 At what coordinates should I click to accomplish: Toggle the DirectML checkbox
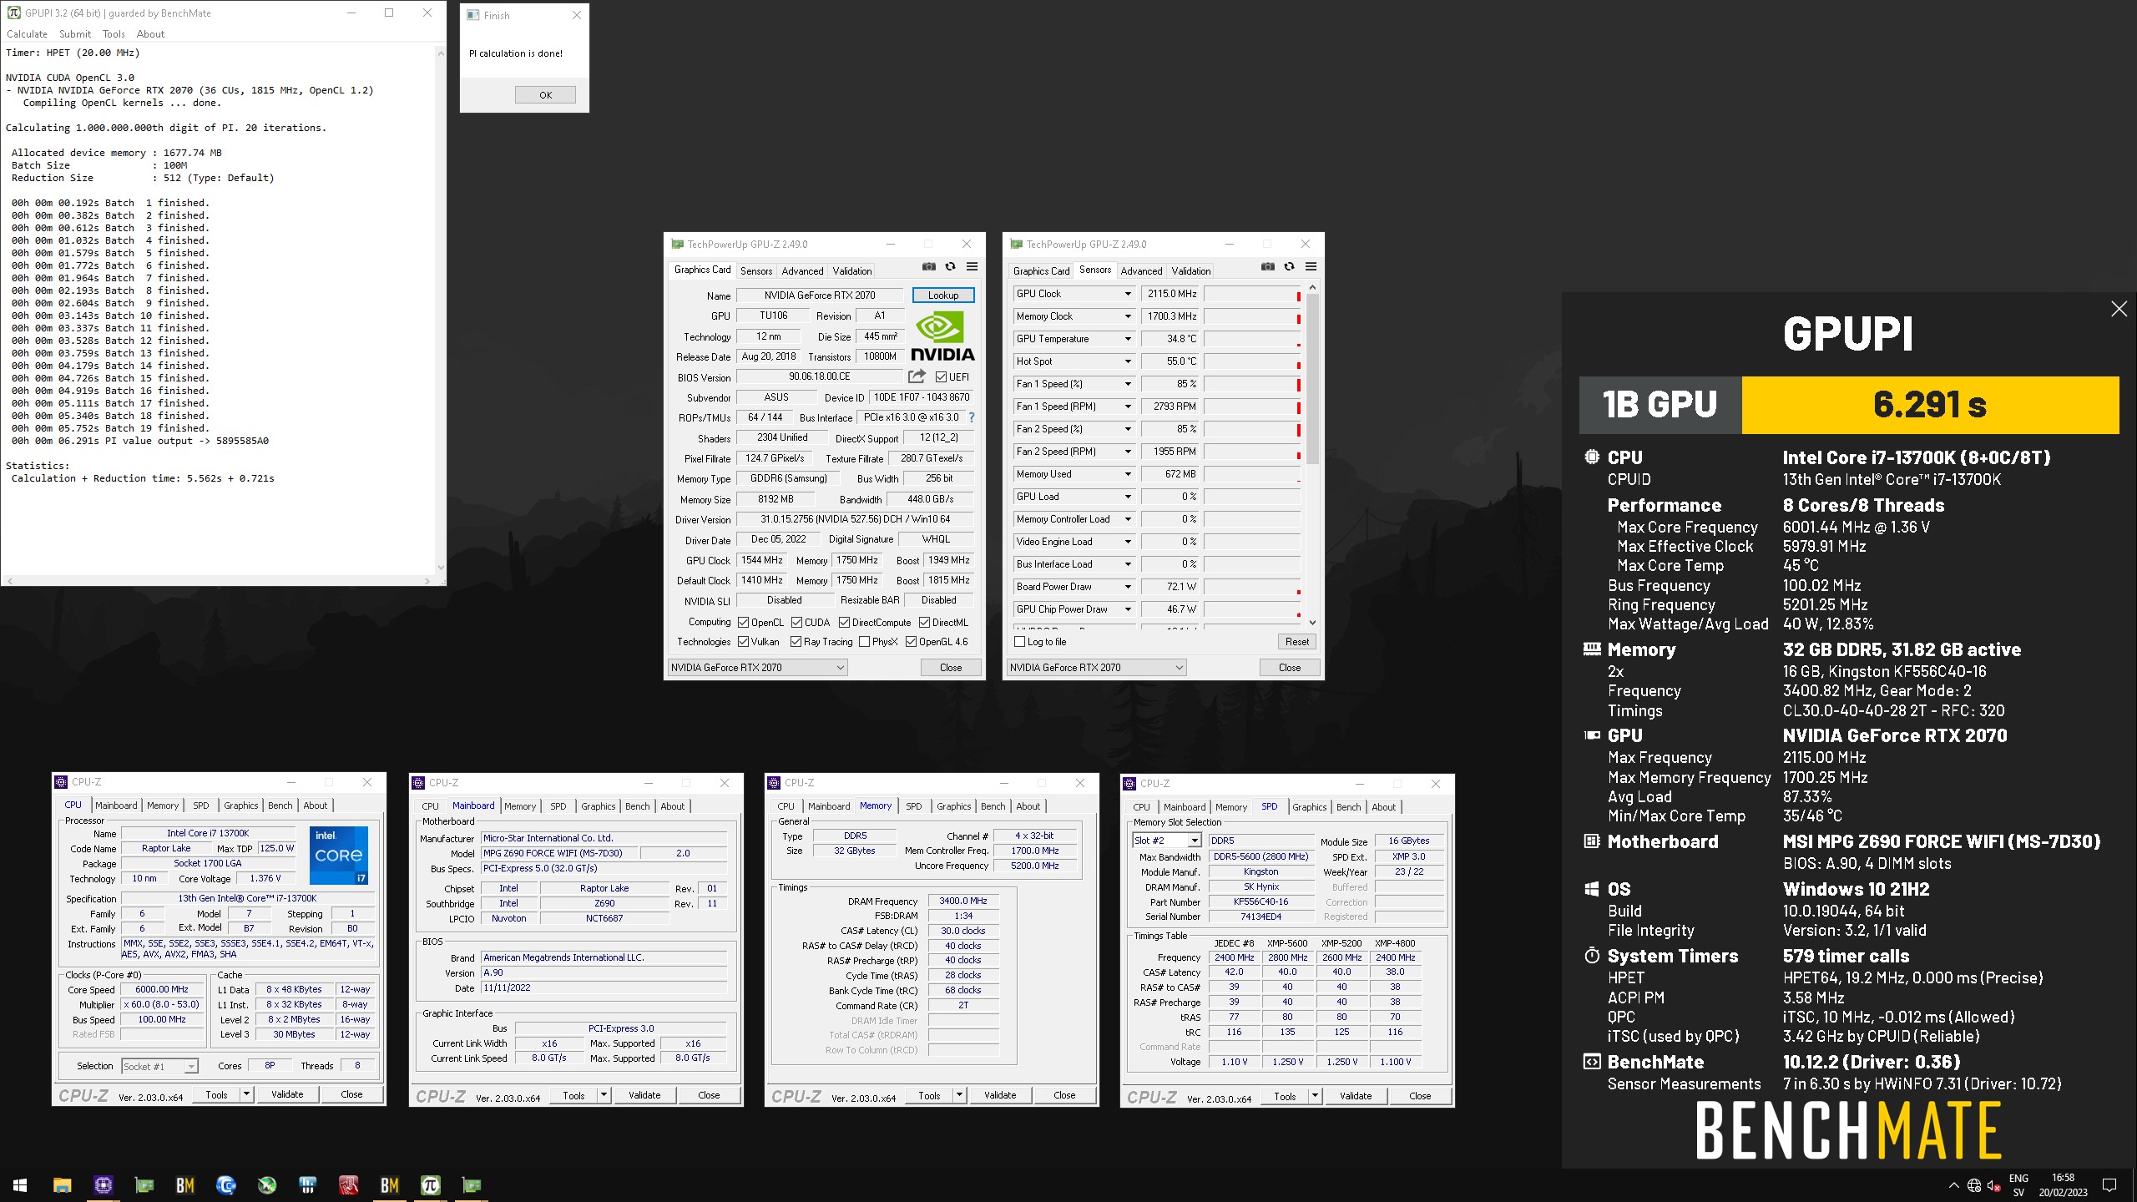924,622
